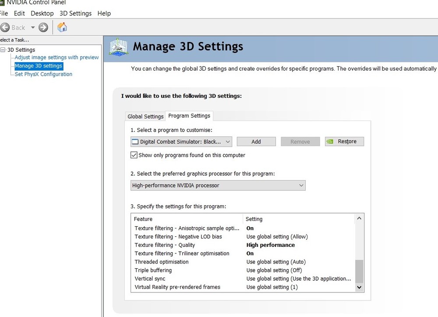Click the Back arrow icon
The height and width of the screenshot is (317, 438).
pos(5,27)
